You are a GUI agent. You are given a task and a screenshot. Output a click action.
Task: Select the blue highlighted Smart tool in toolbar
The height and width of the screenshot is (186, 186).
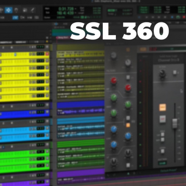(x=8, y=10)
